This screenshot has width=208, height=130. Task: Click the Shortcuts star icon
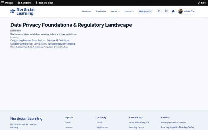19,3
